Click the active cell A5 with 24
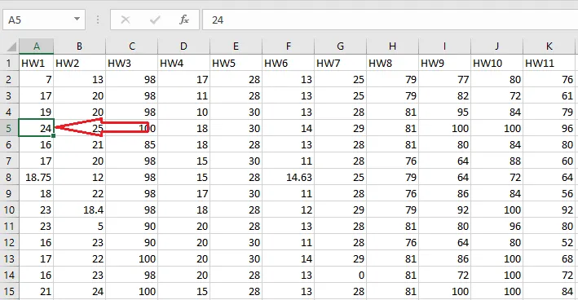This screenshot has height=300, width=578. [37, 128]
